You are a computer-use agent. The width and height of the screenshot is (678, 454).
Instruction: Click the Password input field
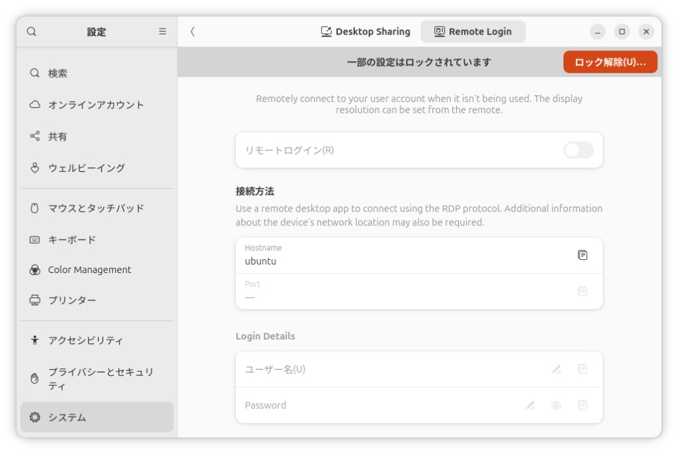point(377,405)
